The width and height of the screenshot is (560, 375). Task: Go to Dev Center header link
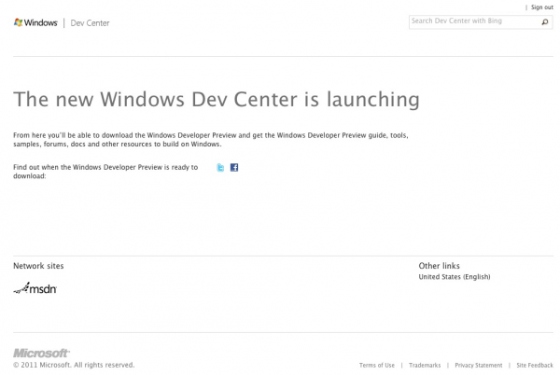click(x=90, y=22)
